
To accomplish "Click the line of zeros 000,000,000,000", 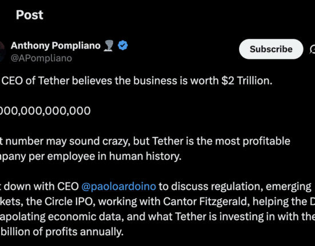I will tap(45, 111).
